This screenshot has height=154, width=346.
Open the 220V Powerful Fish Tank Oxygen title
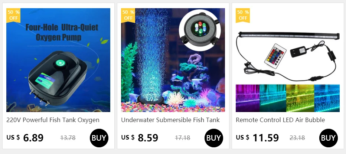tap(53, 120)
